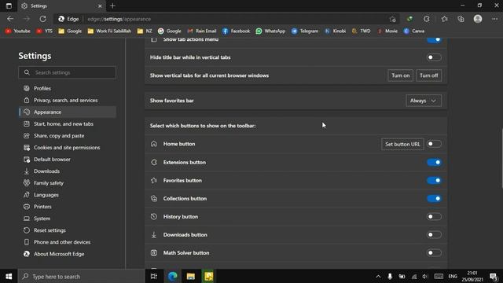Open System settings section
Viewport: 503px width, 283px height.
tap(68, 219)
